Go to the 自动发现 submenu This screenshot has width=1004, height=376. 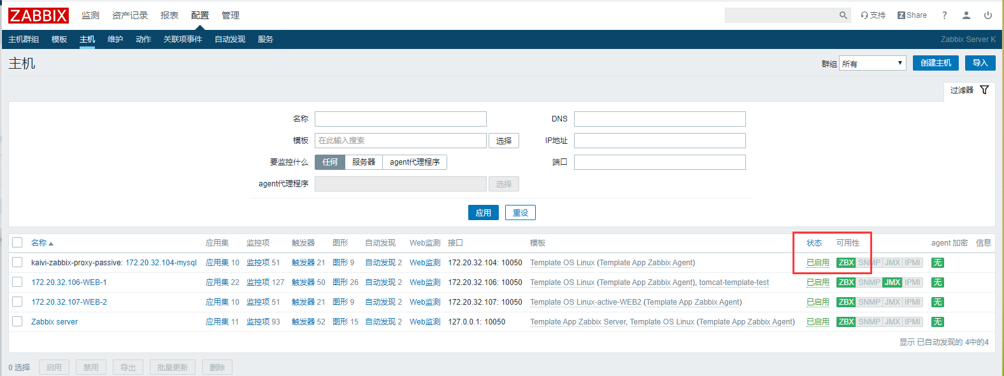coord(230,39)
